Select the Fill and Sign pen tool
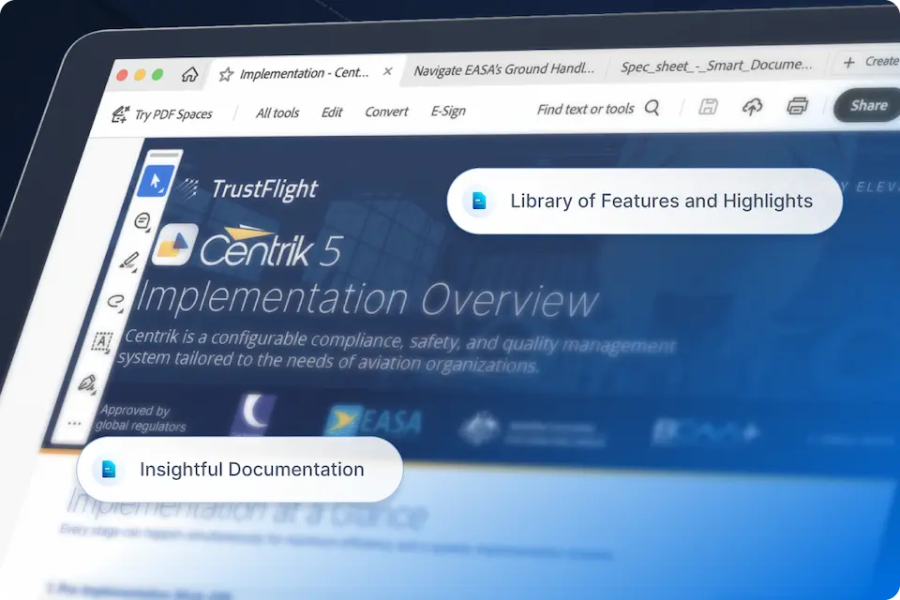The height and width of the screenshot is (600, 900). (88, 382)
